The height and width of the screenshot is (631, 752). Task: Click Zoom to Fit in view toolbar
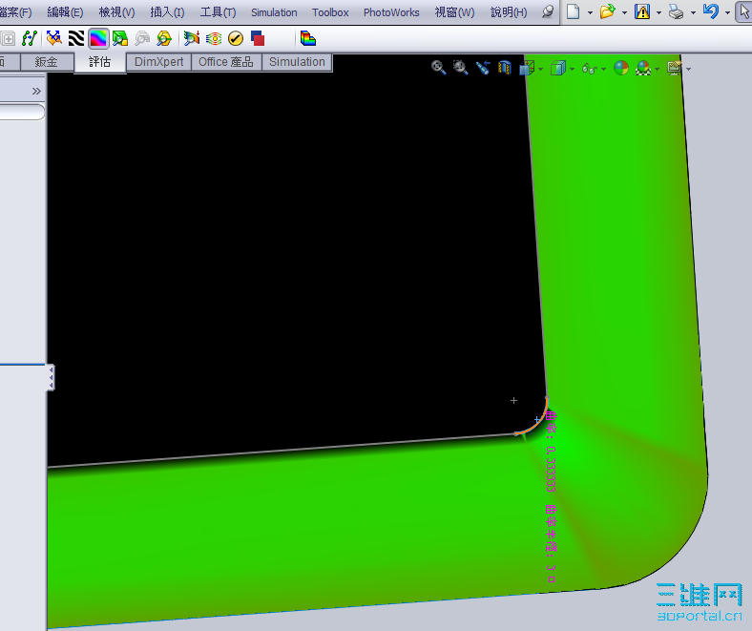click(x=438, y=68)
